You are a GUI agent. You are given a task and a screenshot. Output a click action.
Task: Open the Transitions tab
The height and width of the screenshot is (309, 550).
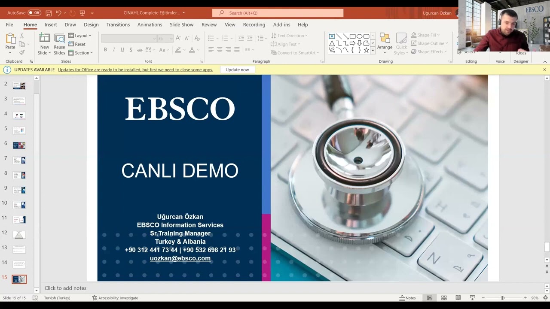pyautogui.click(x=118, y=24)
